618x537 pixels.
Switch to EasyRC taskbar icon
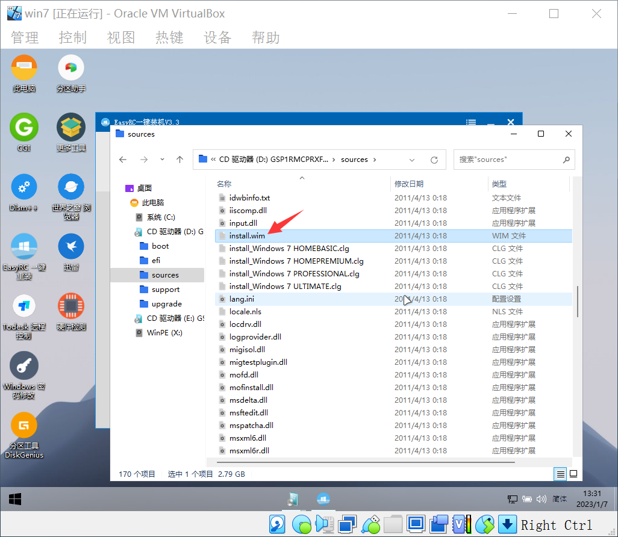click(323, 499)
